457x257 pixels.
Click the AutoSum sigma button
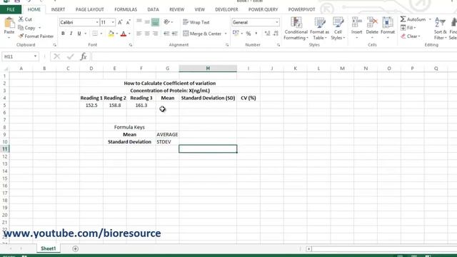click(413, 19)
